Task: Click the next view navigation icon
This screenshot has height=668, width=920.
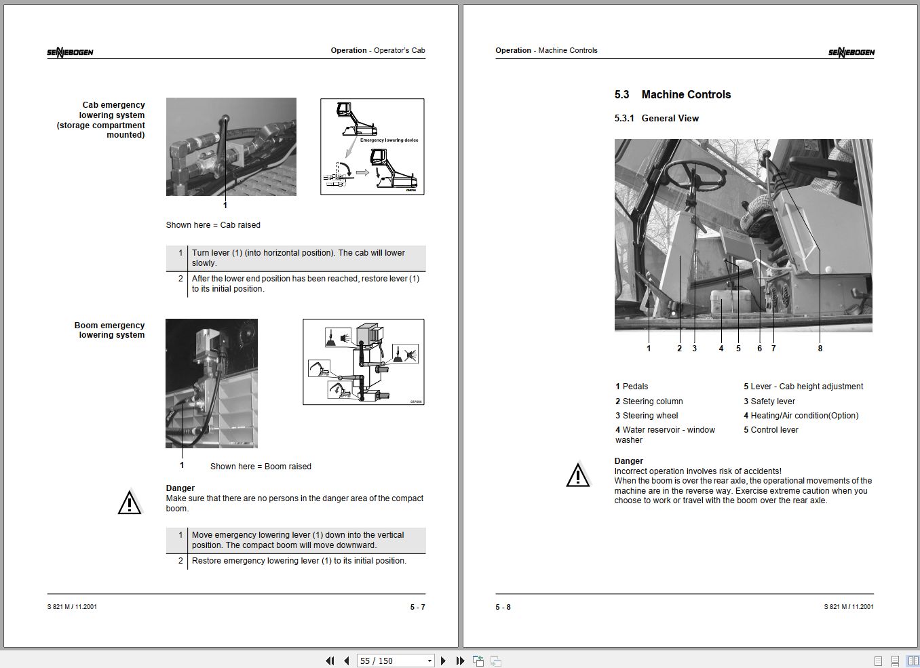Action: (x=496, y=661)
